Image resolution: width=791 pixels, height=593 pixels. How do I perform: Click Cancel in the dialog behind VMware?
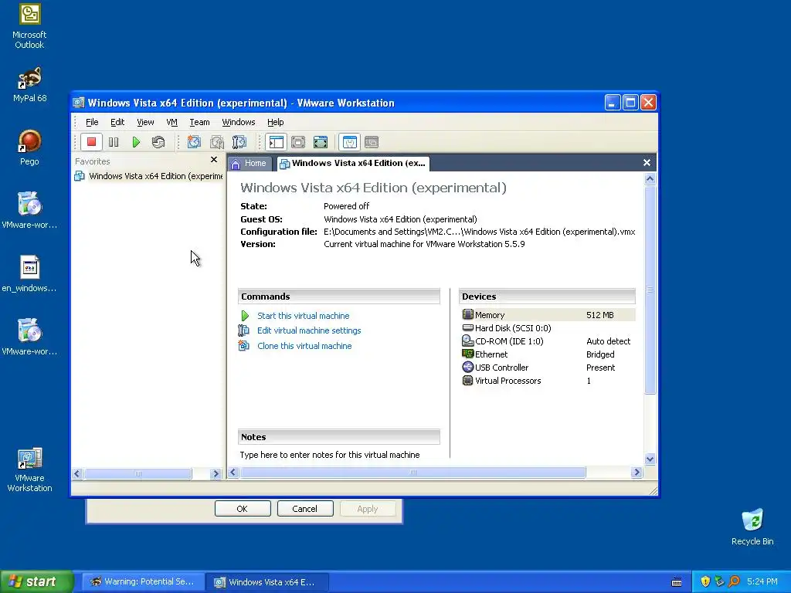(x=305, y=509)
